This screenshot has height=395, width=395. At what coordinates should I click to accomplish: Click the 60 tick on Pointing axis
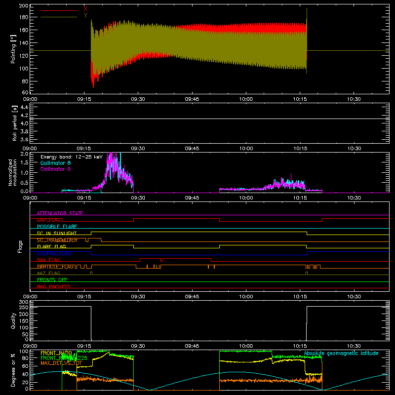click(25, 92)
